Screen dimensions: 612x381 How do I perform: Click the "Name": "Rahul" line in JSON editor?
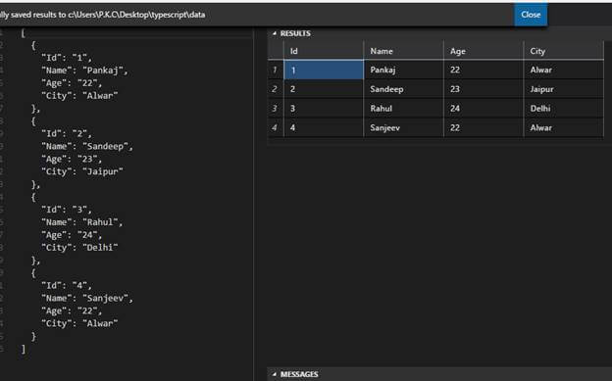[x=82, y=222]
